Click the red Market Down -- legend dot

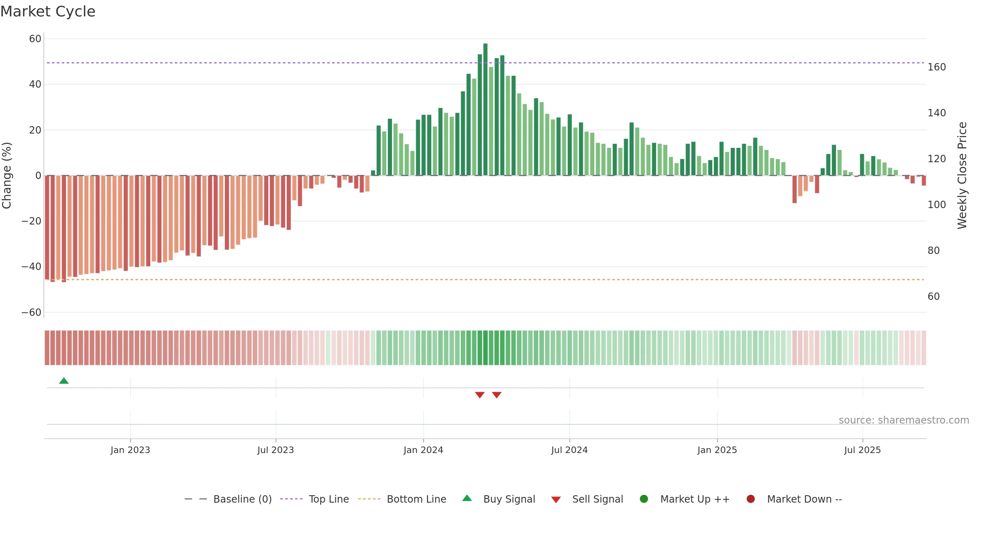[x=751, y=499]
